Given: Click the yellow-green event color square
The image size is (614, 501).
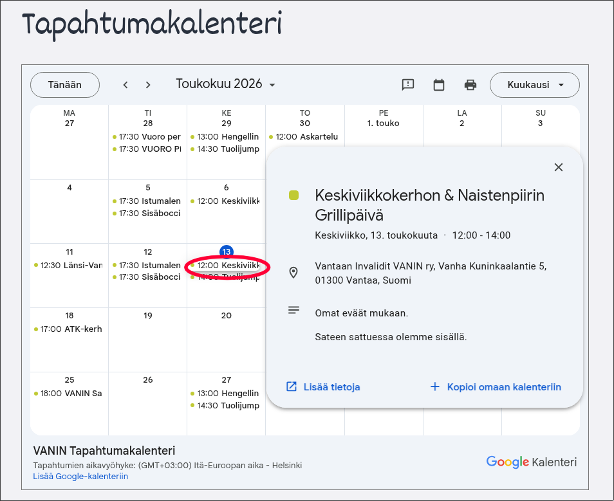Looking at the screenshot, I should (x=293, y=195).
